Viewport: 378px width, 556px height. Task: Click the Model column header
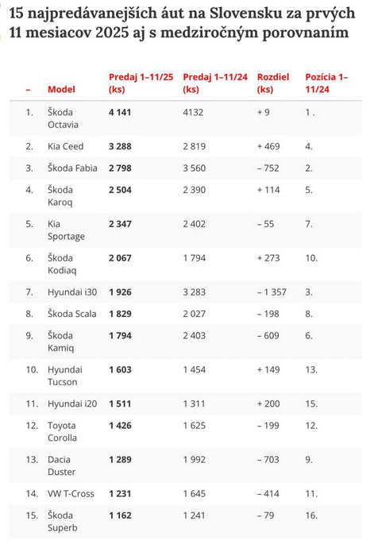(x=61, y=89)
